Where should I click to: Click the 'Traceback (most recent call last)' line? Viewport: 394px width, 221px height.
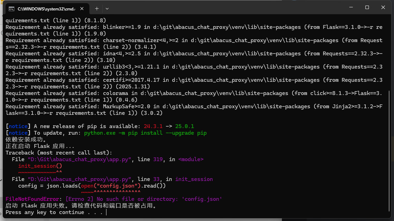59,153
